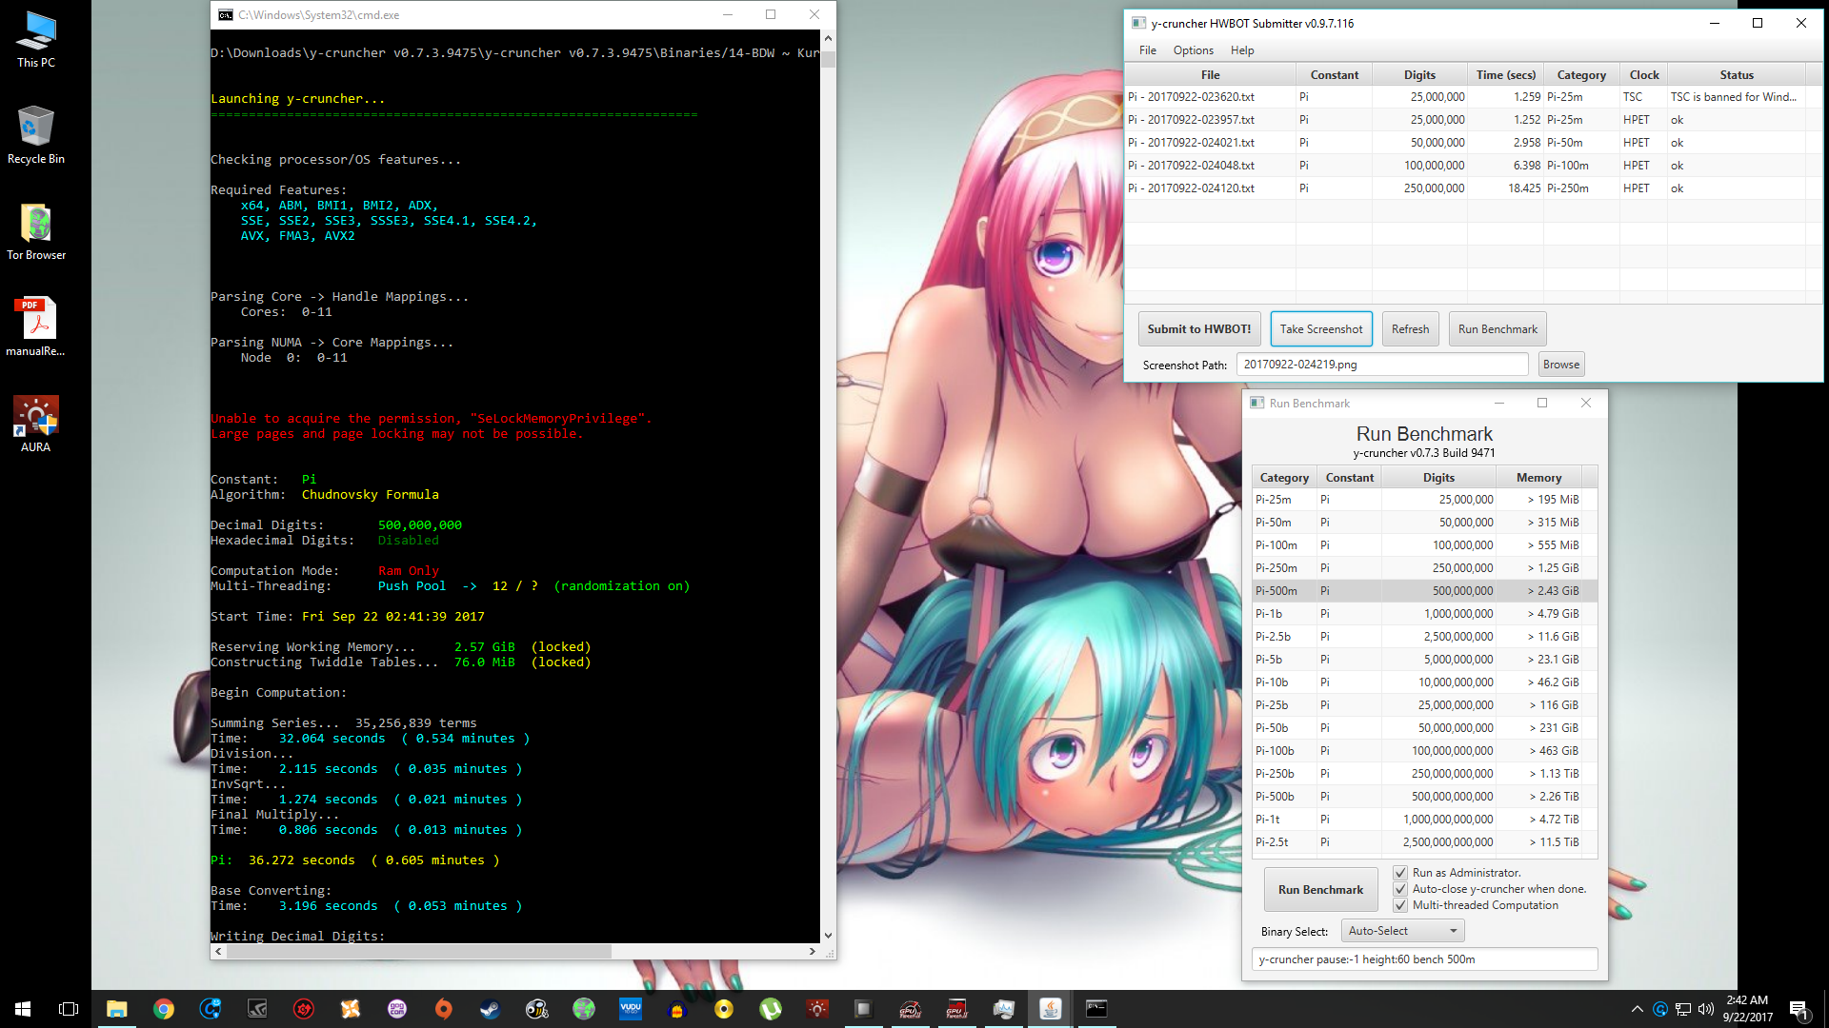Select the Pi-25m benchmark row
Screen dimensions: 1829x1028
pyautogui.click(x=1424, y=500)
